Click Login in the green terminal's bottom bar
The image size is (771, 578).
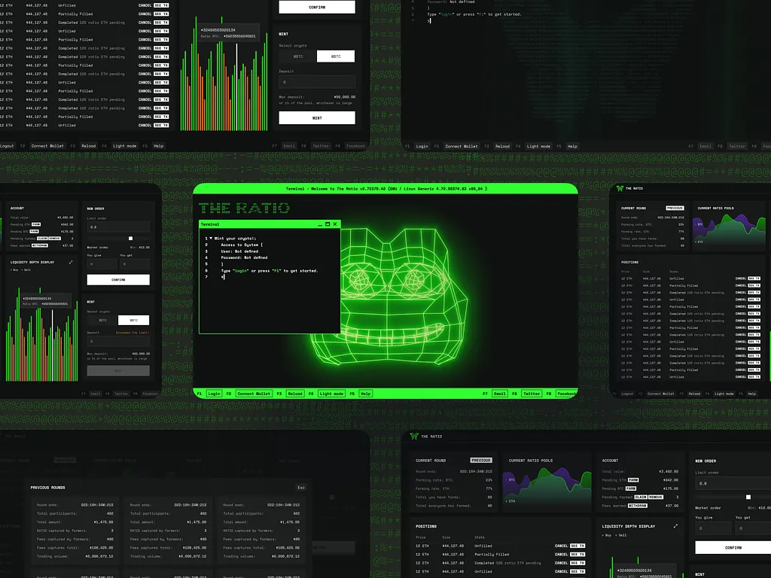(214, 394)
